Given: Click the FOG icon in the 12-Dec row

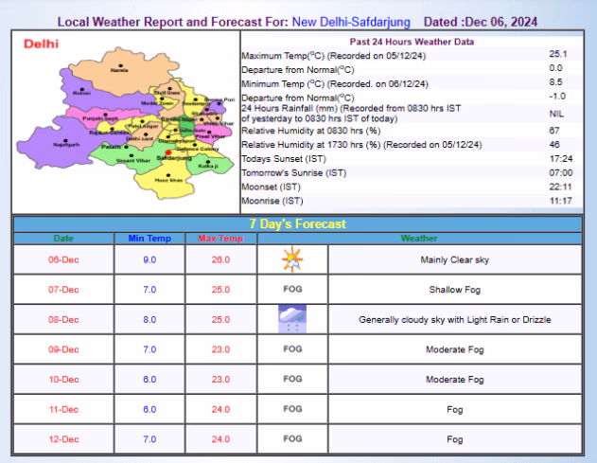Looking at the screenshot, I should pos(291,439).
